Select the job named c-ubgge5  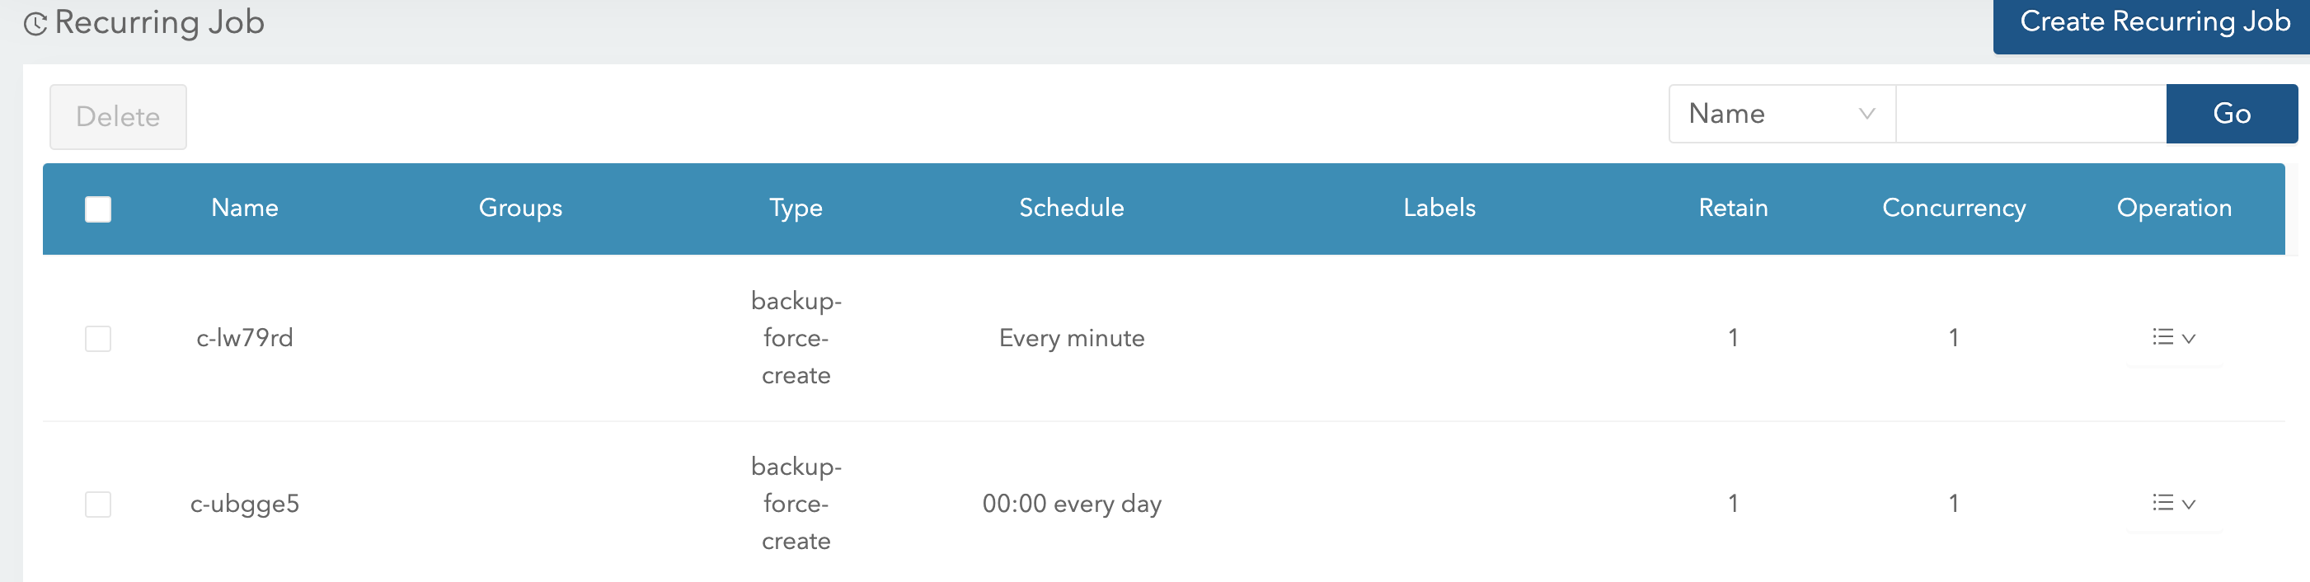[246, 504]
